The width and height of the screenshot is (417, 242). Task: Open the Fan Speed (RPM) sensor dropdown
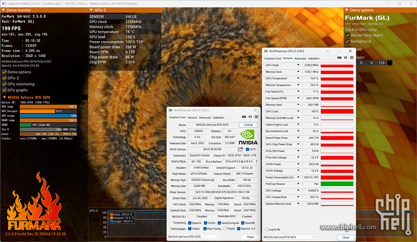click(298, 98)
